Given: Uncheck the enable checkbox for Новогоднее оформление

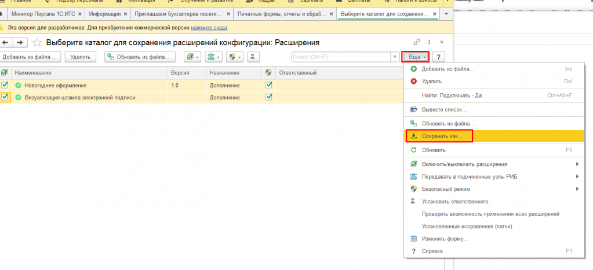Looking at the screenshot, I should (x=5, y=85).
